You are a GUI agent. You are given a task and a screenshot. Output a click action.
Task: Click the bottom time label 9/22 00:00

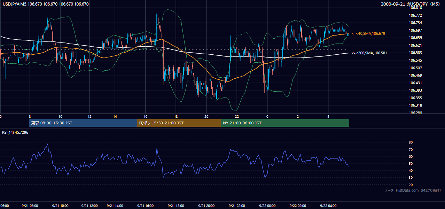pyautogui.click(x=267, y=206)
